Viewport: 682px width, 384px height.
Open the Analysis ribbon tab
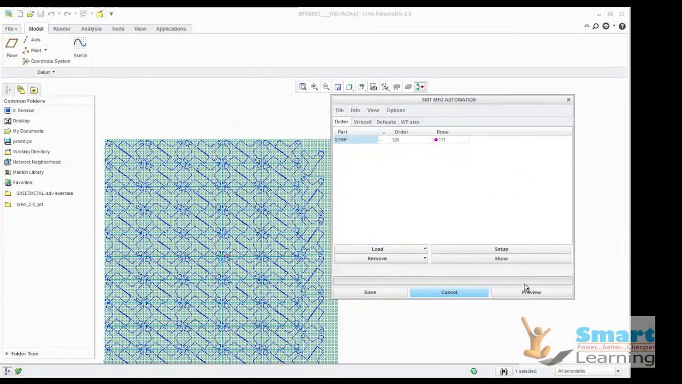[91, 29]
